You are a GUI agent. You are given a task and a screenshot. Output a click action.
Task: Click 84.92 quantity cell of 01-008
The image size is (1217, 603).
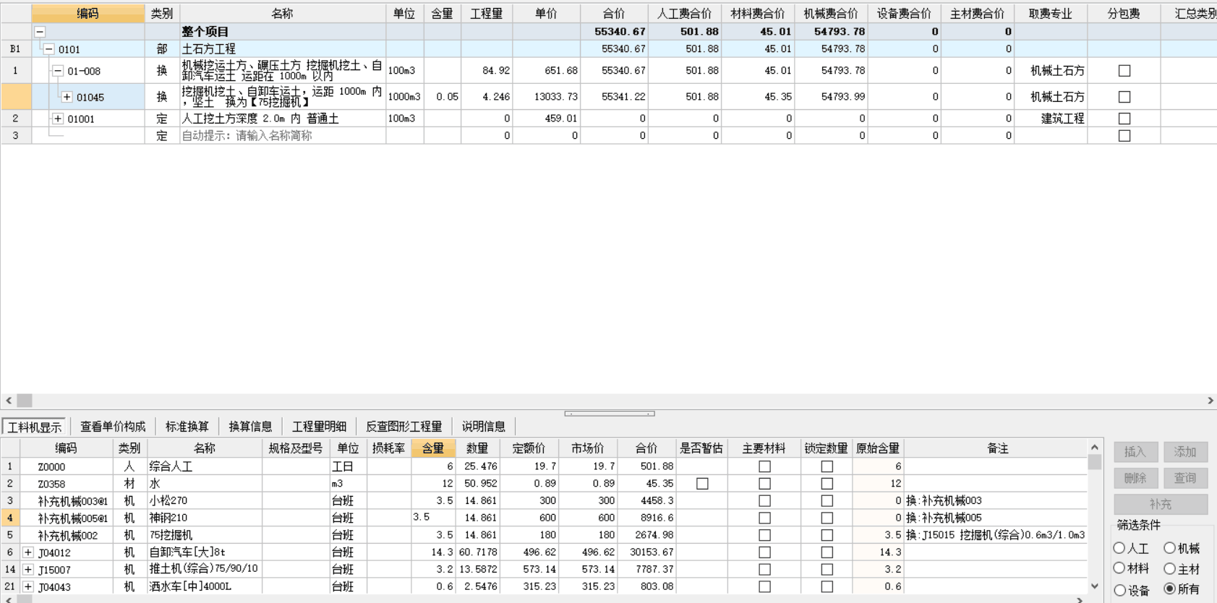pos(487,71)
